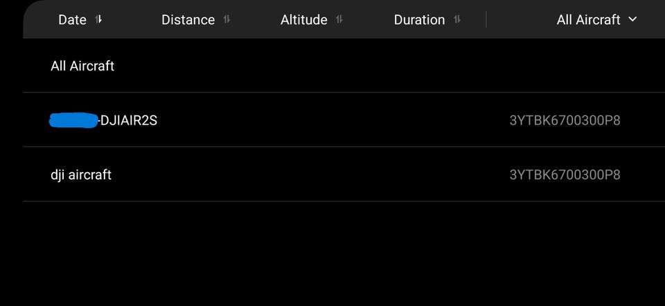Click blank gap between dji aircraft and serial

point(312,175)
